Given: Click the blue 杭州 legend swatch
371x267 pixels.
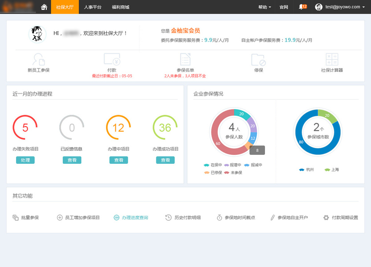Looking at the screenshot, I should pyautogui.click(x=302, y=170).
